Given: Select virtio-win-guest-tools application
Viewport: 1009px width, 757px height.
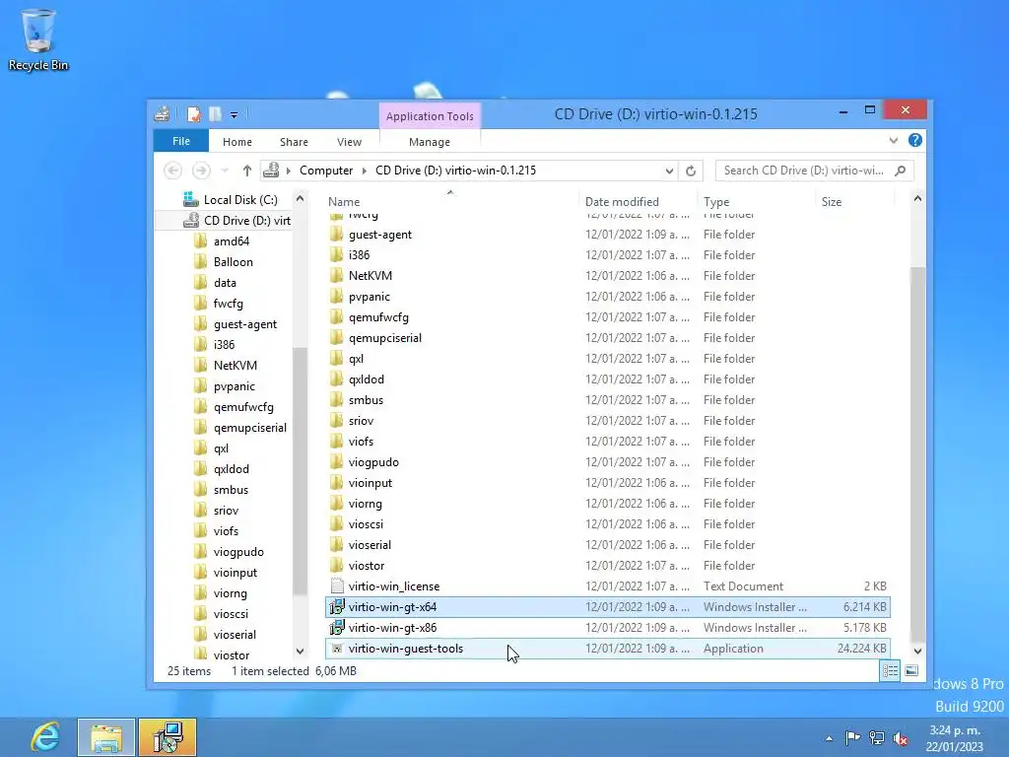Looking at the screenshot, I should (607, 649).
